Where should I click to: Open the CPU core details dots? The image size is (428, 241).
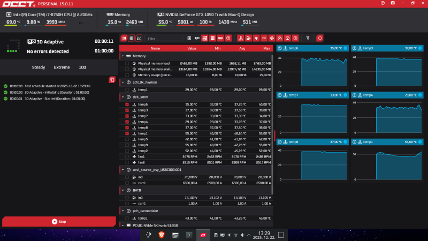[x=81, y=23]
